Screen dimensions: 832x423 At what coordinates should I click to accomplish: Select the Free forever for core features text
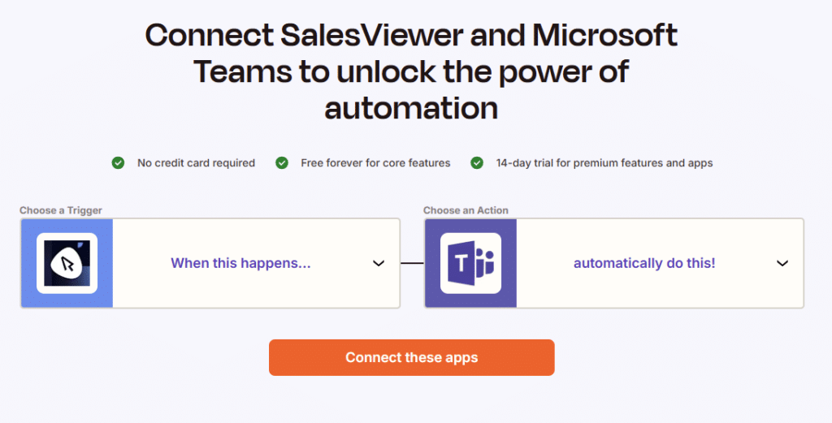point(375,162)
